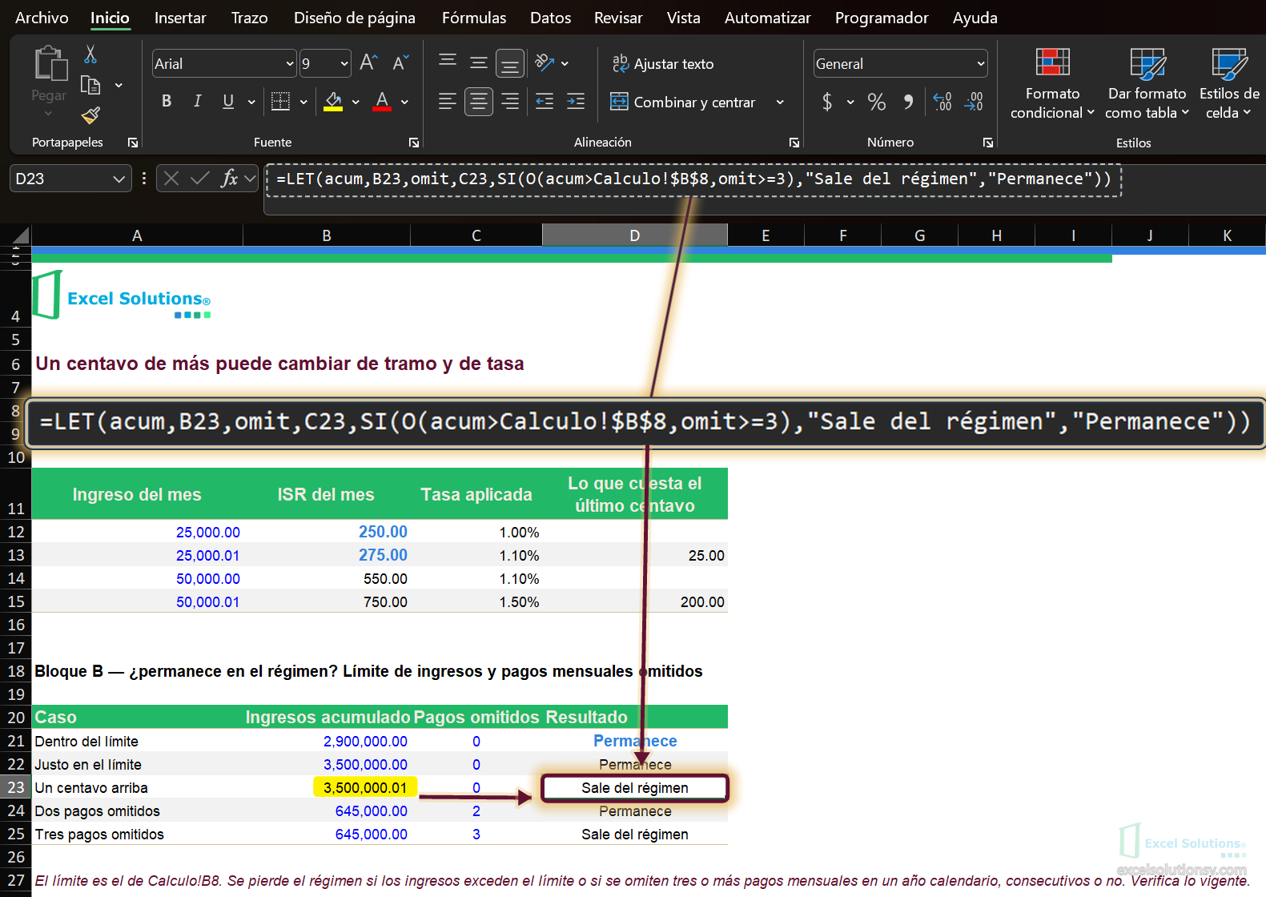This screenshot has width=1266, height=897.
Task: Click the Copy icon in Portapapeles
Action: point(90,85)
